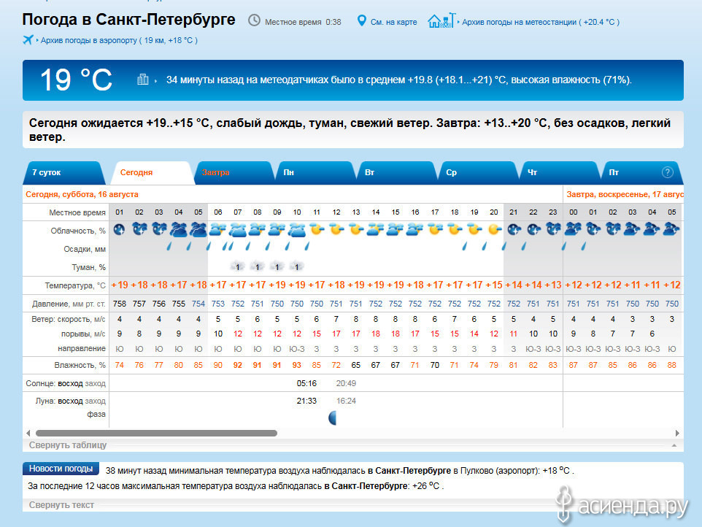Click the Облачность, % row label
Image resolution: width=702 pixels, height=527 pixels.
78,231
